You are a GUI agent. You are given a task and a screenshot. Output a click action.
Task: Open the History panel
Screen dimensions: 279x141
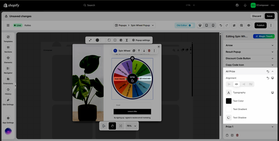coord(8,91)
